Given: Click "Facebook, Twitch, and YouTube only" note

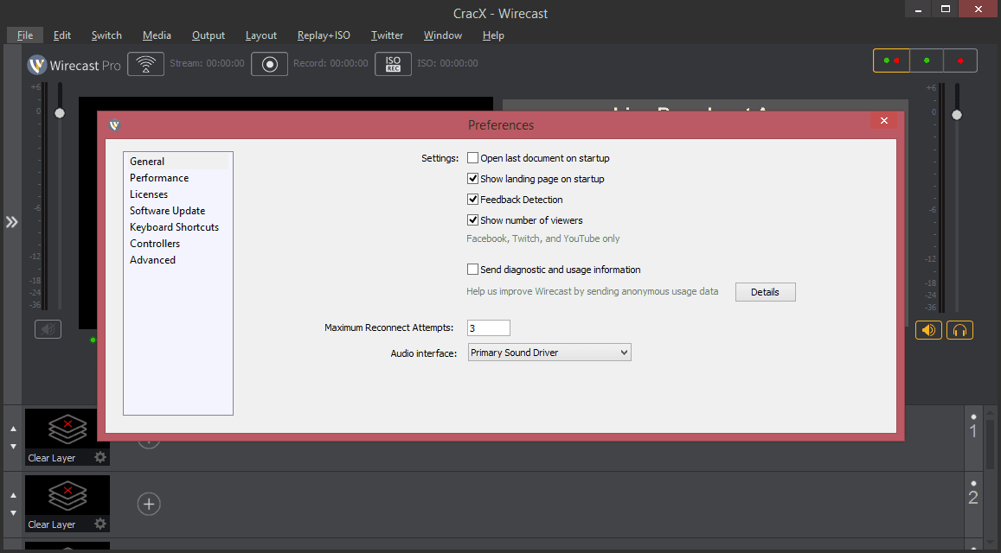Looking at the screenshot, I should tap(543, 238).
